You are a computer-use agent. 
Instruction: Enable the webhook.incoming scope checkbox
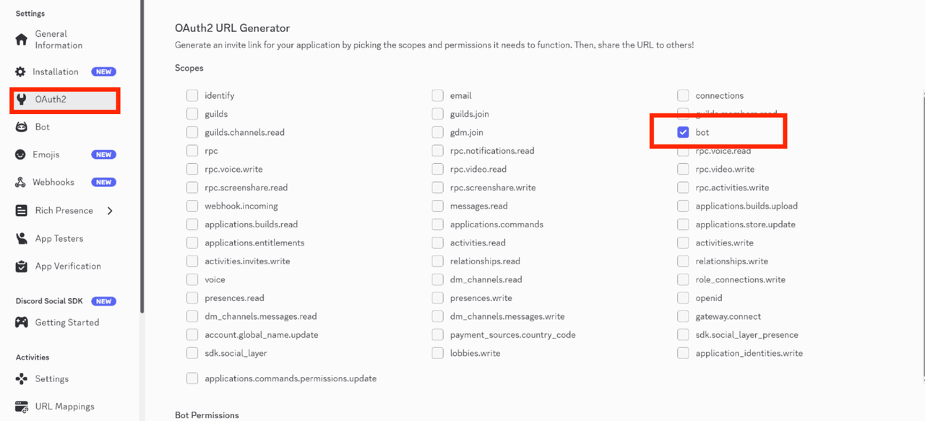pos(192,206)
